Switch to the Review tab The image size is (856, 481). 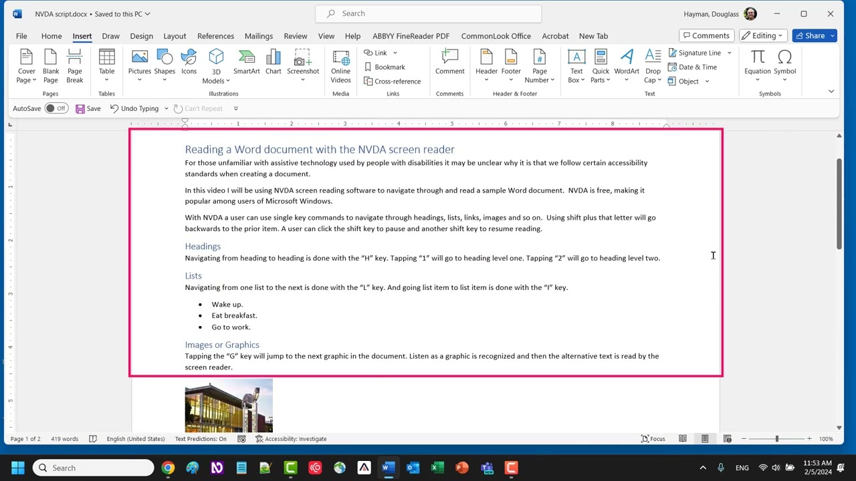click(296, 36)
